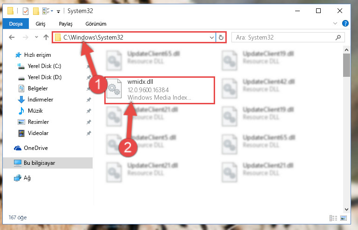Viewport: 358px width, 230px height.
Task: Click the scroll down arrow of the file list
Action: (x=346, y=209)
